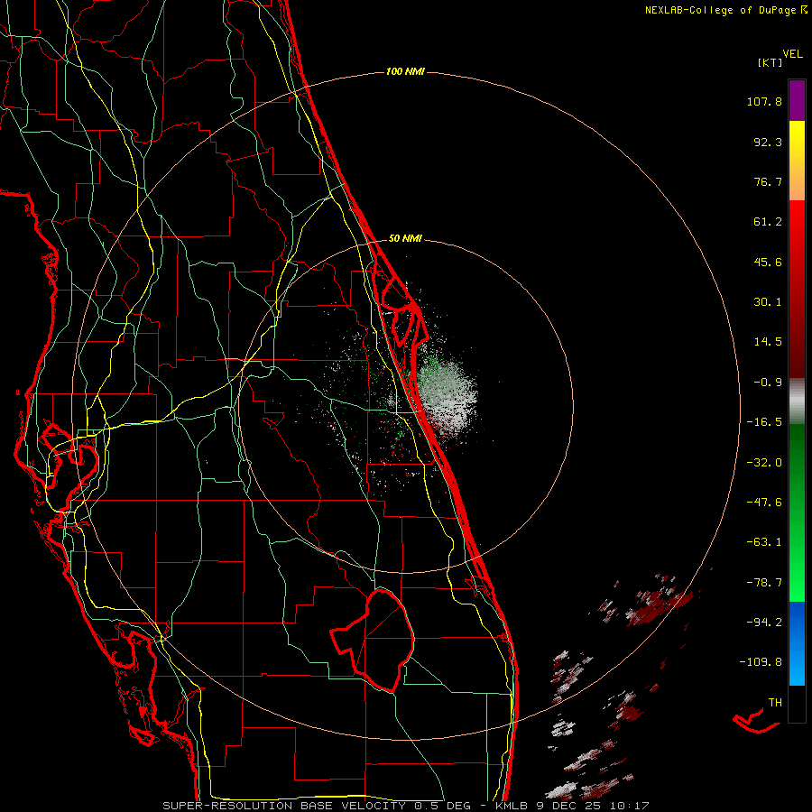Click the 107.8 velocity scale value

764,101
